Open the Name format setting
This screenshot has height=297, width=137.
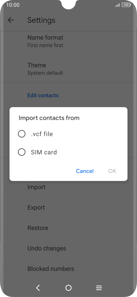(68, 41)
